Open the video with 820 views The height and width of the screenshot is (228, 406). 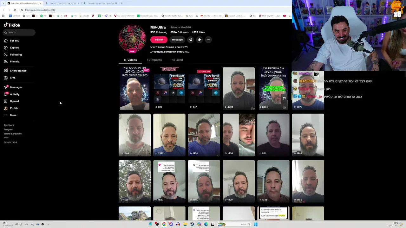169,88
